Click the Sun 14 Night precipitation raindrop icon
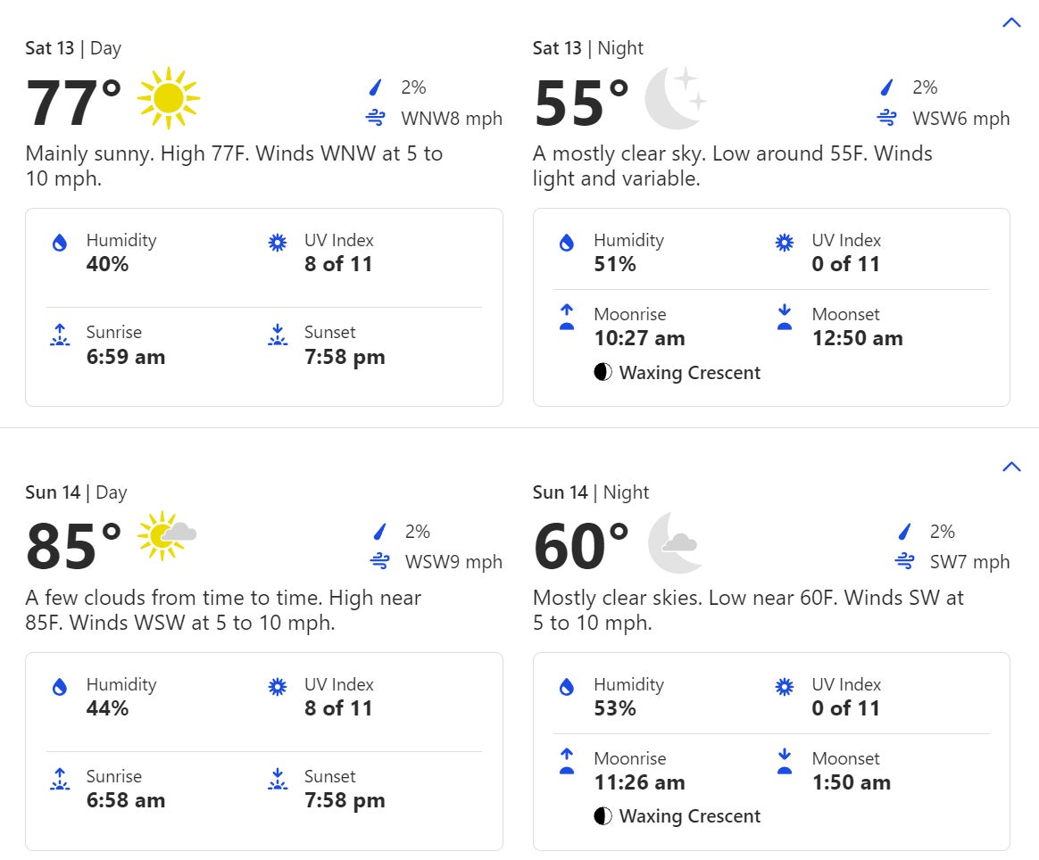 click(x=905, y=532)
